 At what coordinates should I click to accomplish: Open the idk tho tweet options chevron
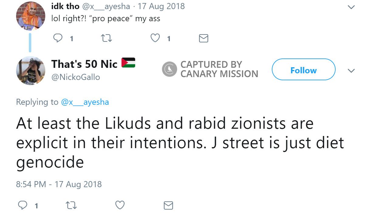(351, 7)
